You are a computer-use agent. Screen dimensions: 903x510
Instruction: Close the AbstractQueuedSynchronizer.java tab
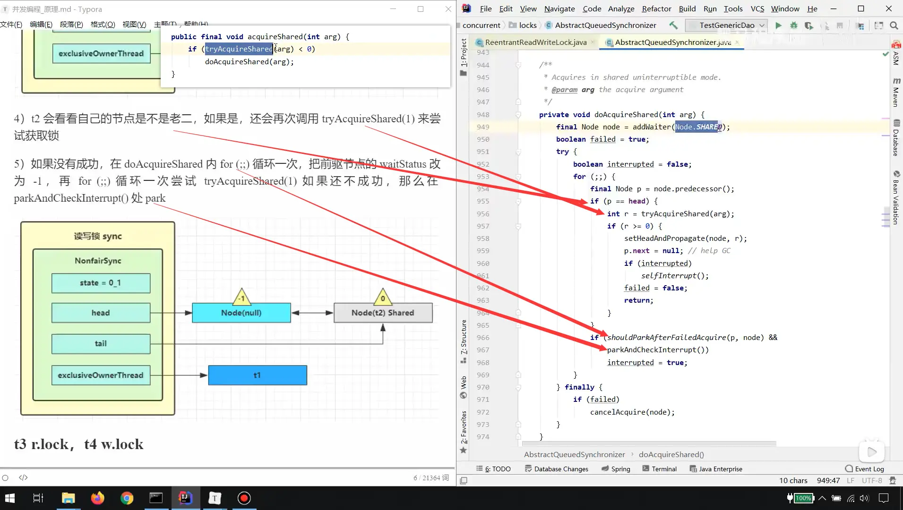pyautogui.click(x=737, y=42)
